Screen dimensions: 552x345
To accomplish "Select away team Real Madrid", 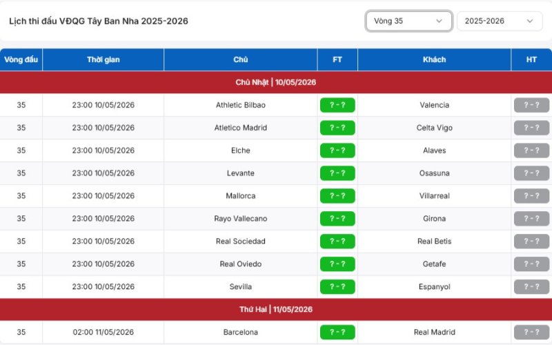I will (435, 332).
